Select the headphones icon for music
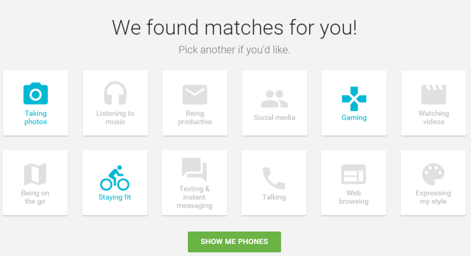Screen dimensions: 471x256 (115, 94)
